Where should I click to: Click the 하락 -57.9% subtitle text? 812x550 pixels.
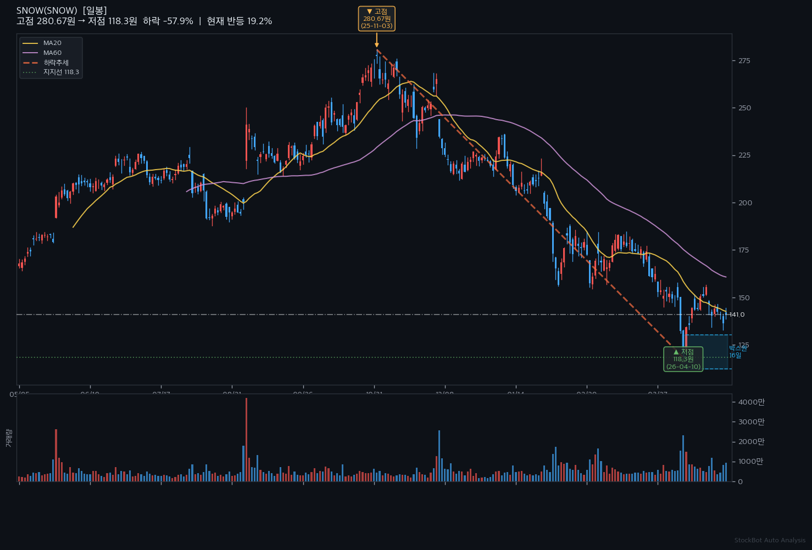coord(168,21)
